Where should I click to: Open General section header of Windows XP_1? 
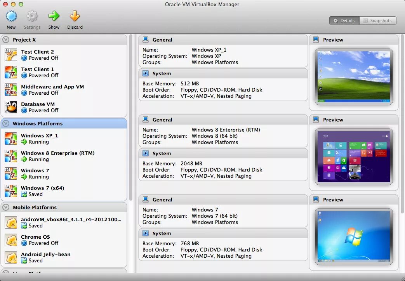(223, 40)
